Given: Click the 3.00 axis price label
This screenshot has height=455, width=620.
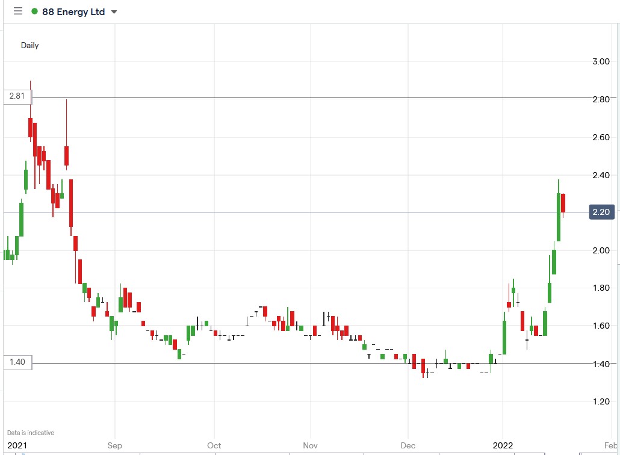Looking at the screenshot, I should pos(601,61).
